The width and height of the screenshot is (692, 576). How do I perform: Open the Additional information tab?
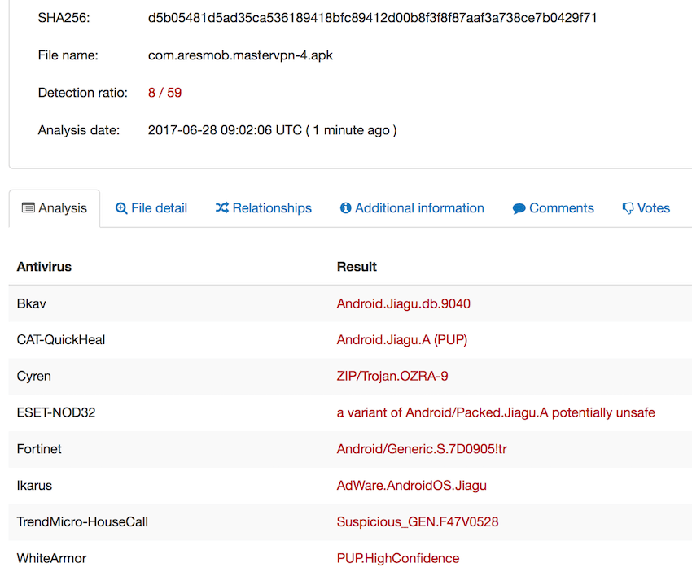pos(412,208)
